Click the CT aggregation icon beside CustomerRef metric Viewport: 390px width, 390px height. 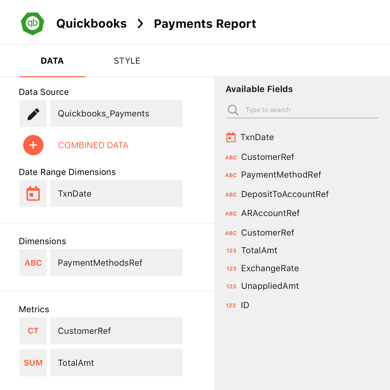point(33,331)
